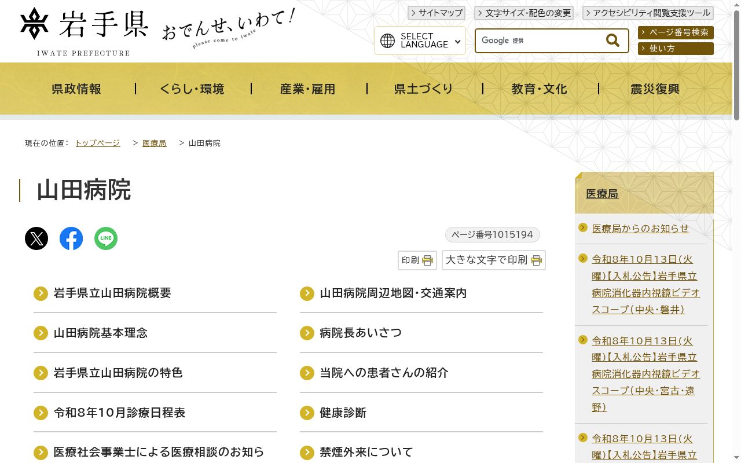This screenshot has height=463, width=741.
Task: Open sidebar 医療局 heading link
Action: coord(602,194)
